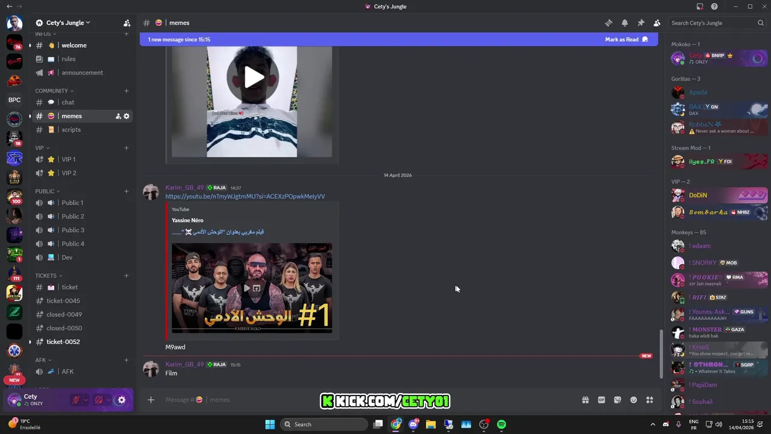Open the rules channel
Image resolution: width=771 pixels, height=434 pixels.
83,59
